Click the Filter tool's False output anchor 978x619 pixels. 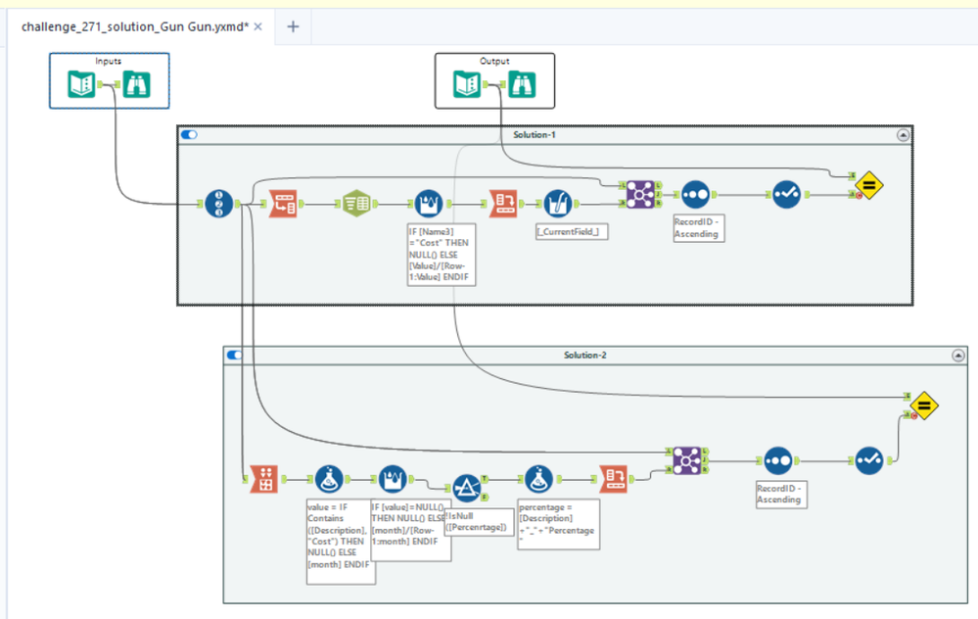tap(484, 497)
